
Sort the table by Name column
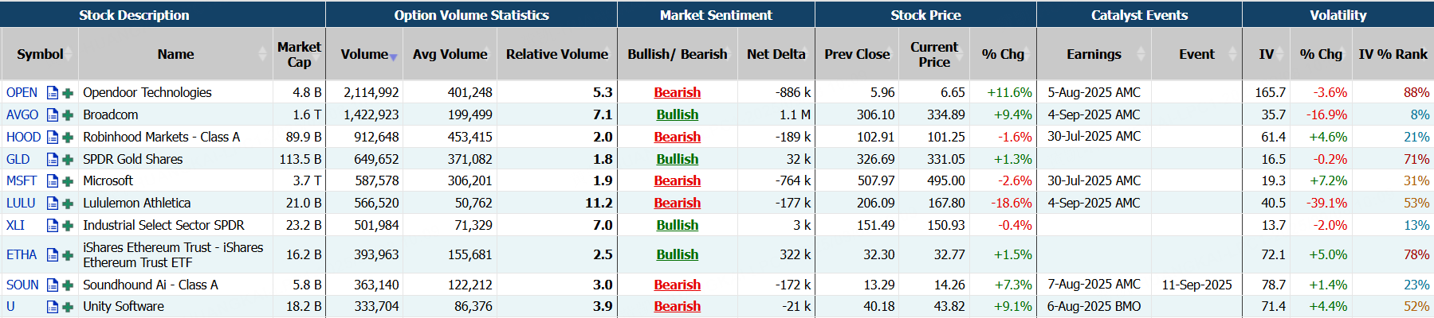click(x=175, y=54)
